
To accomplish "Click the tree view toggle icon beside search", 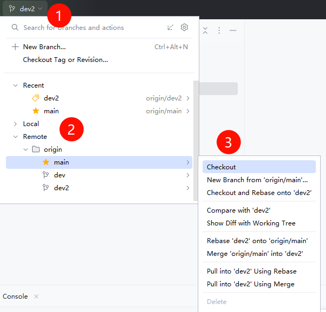I will click(x=170, y=27).
